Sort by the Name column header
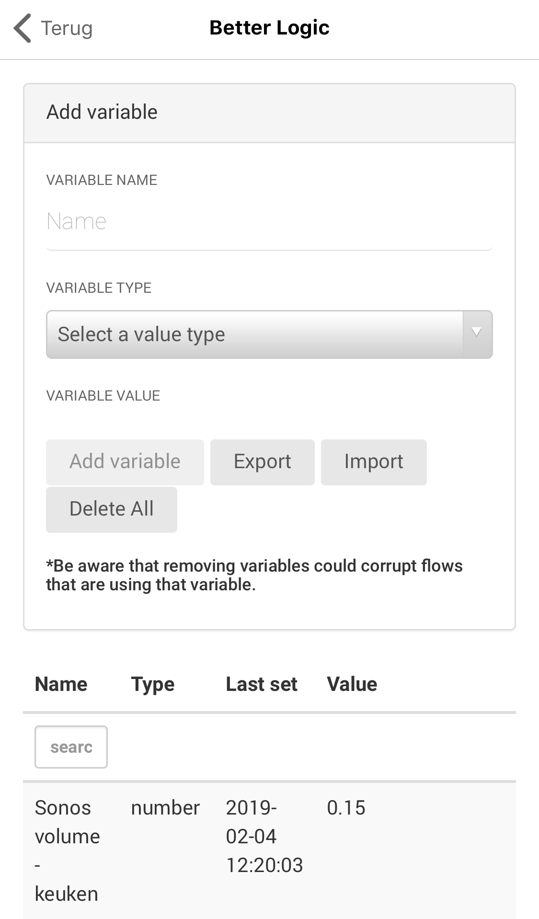Image resolution: width=539 pixels, height=919 pixels. coord(61,684)
